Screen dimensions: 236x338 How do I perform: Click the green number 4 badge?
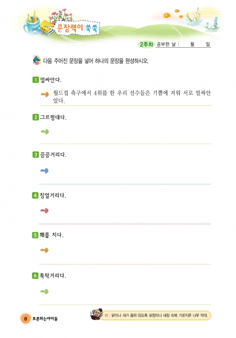35,195
